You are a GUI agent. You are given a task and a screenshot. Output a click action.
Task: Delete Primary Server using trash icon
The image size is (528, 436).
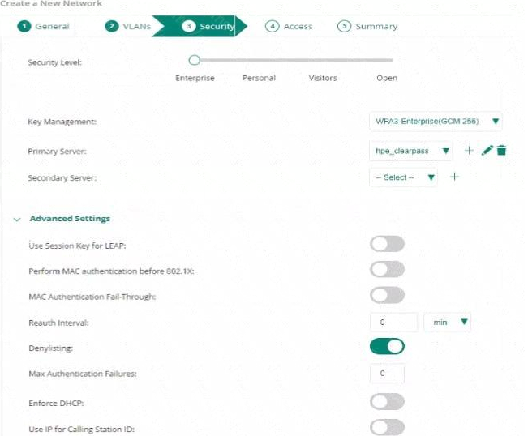501,151
